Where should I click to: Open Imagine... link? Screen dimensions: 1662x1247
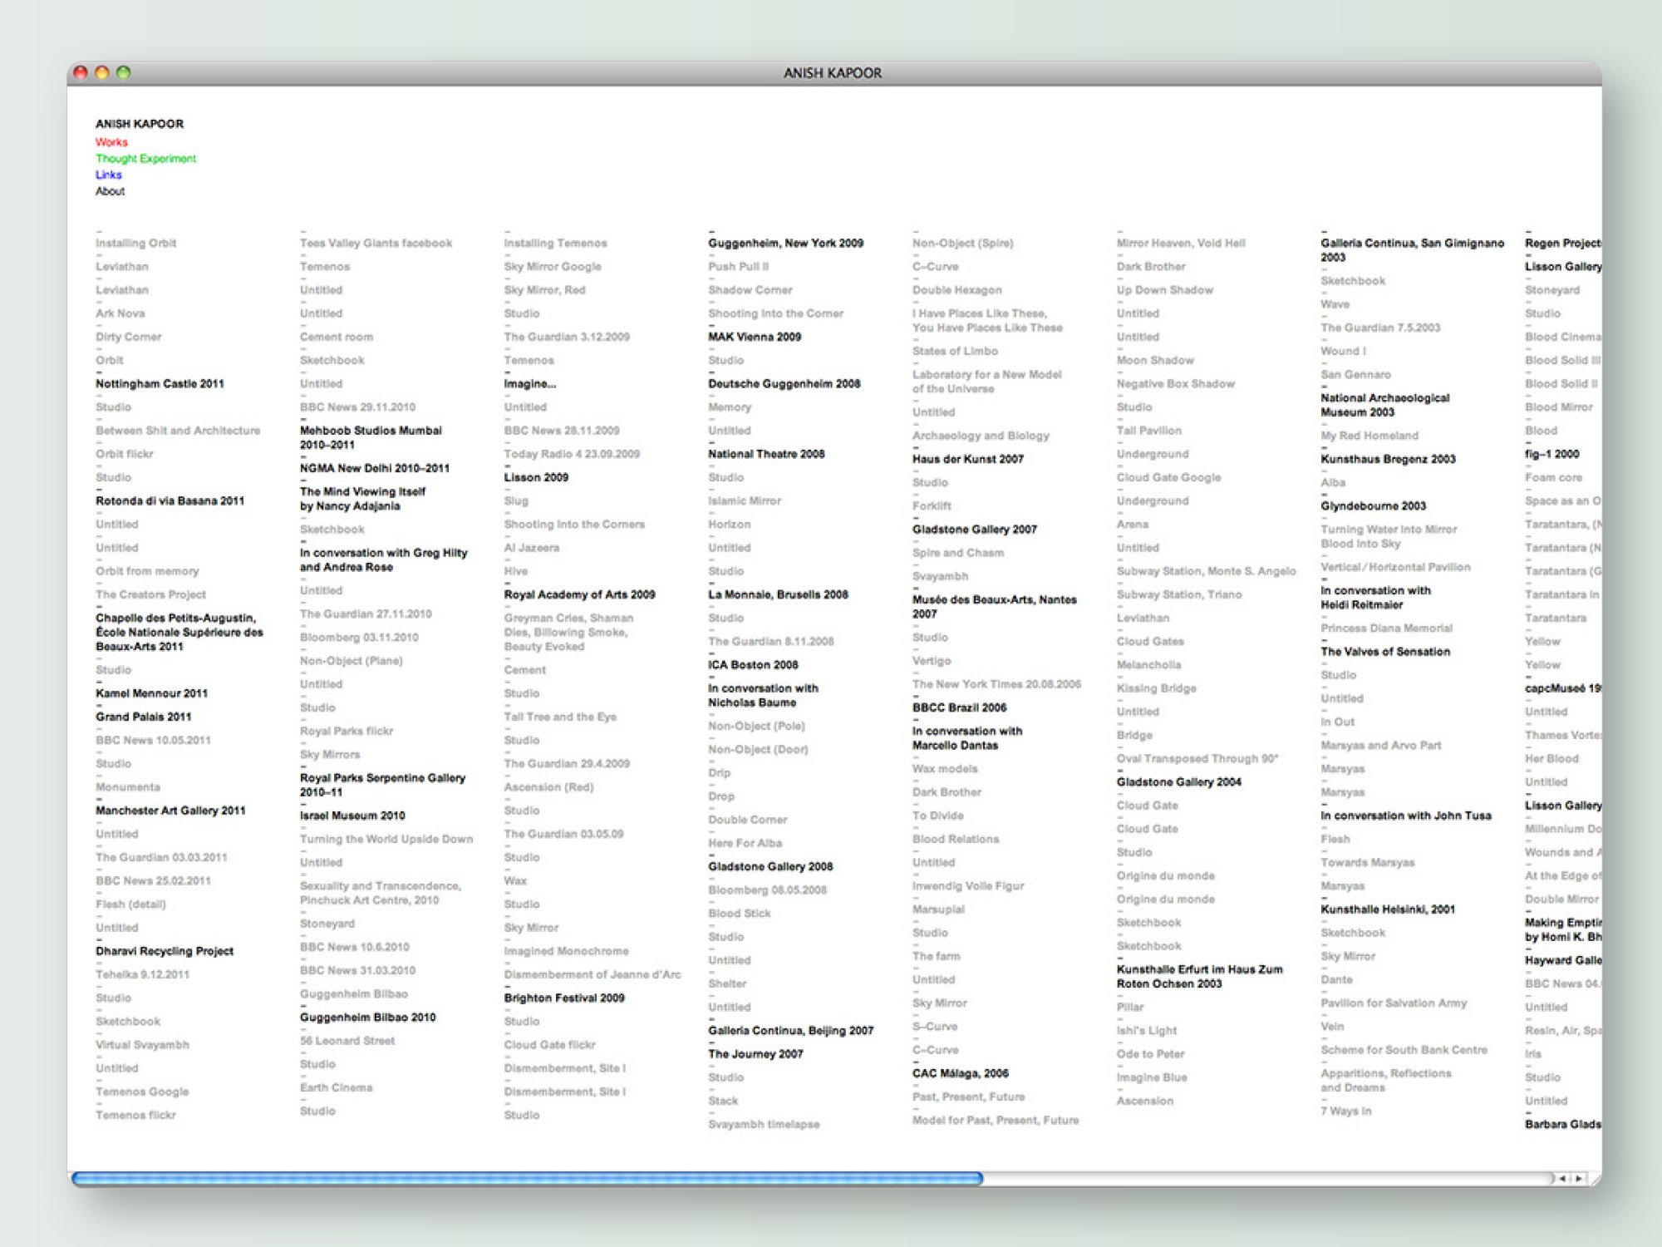[x=529, y=383]
